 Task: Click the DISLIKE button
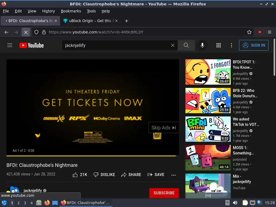point(104,175)
